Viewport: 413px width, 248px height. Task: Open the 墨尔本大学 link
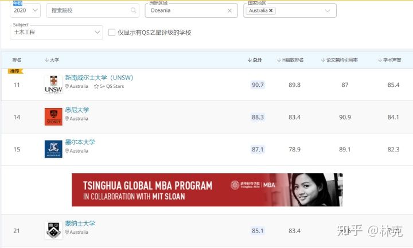[x=80, y=142]
